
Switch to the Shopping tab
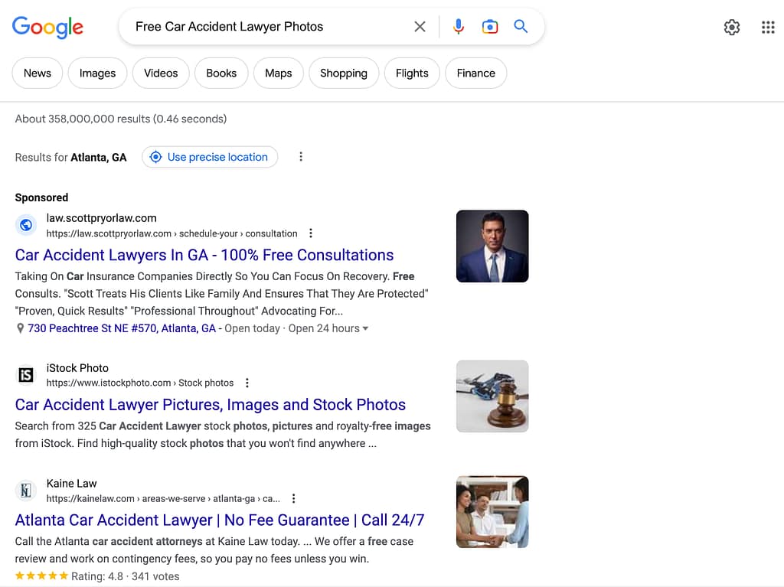344,73
